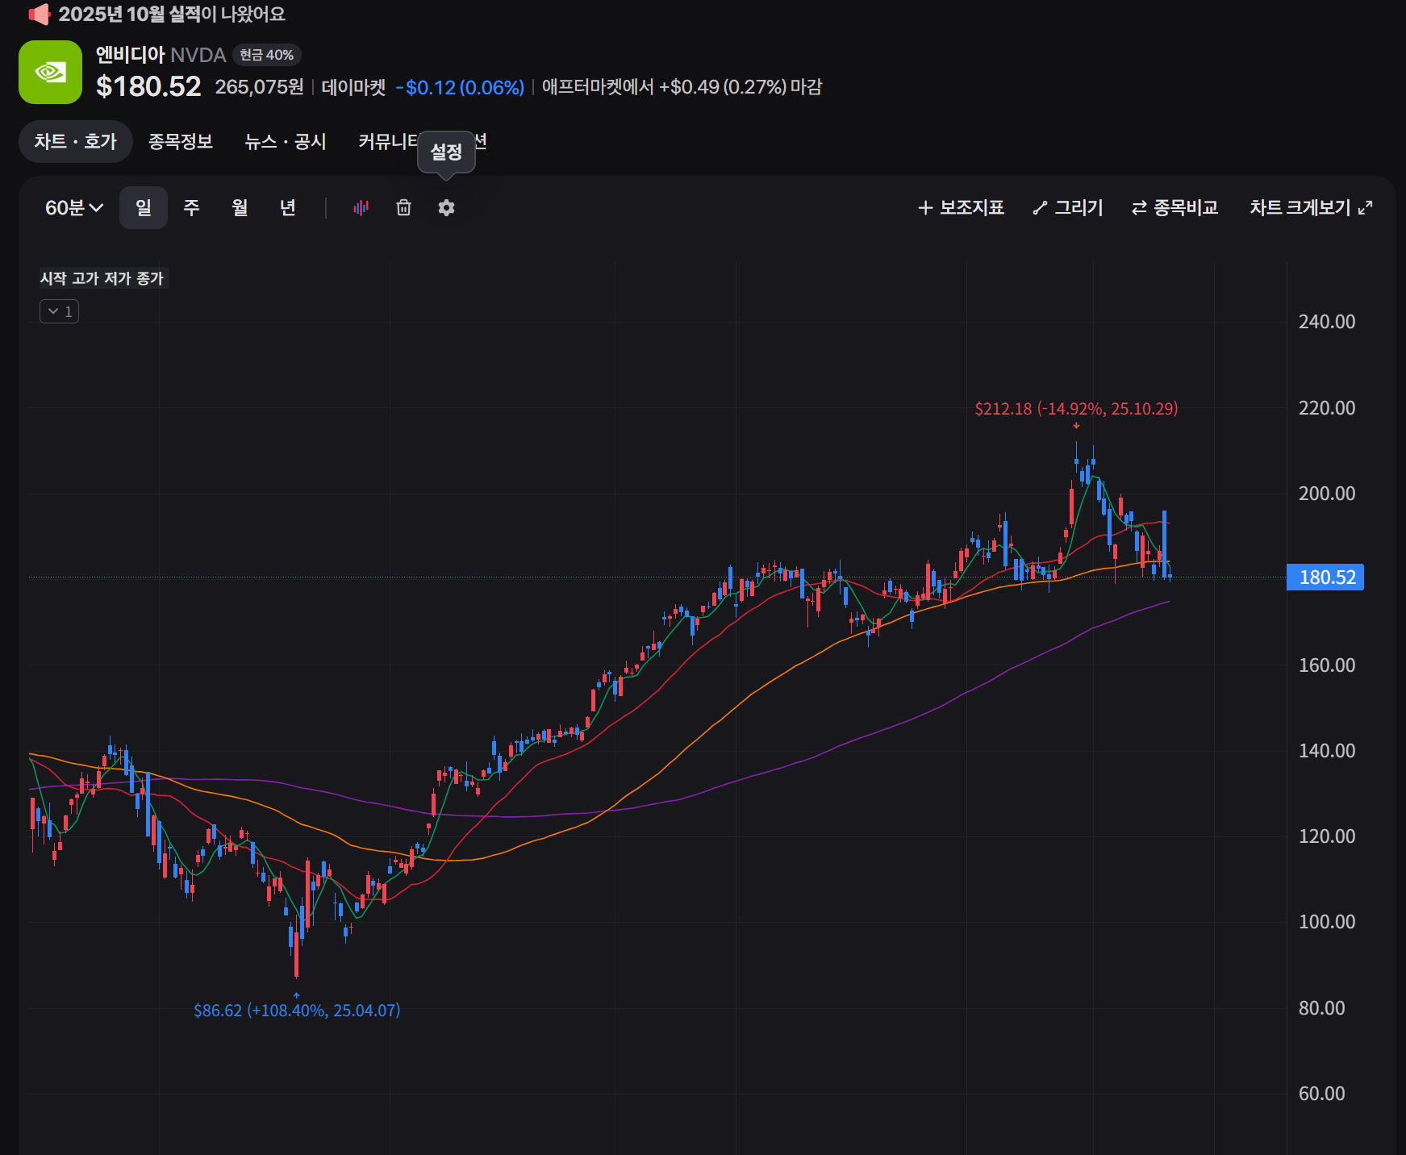
Task: Change chart type via candlestick icon
Action: (x=361, y=208)
